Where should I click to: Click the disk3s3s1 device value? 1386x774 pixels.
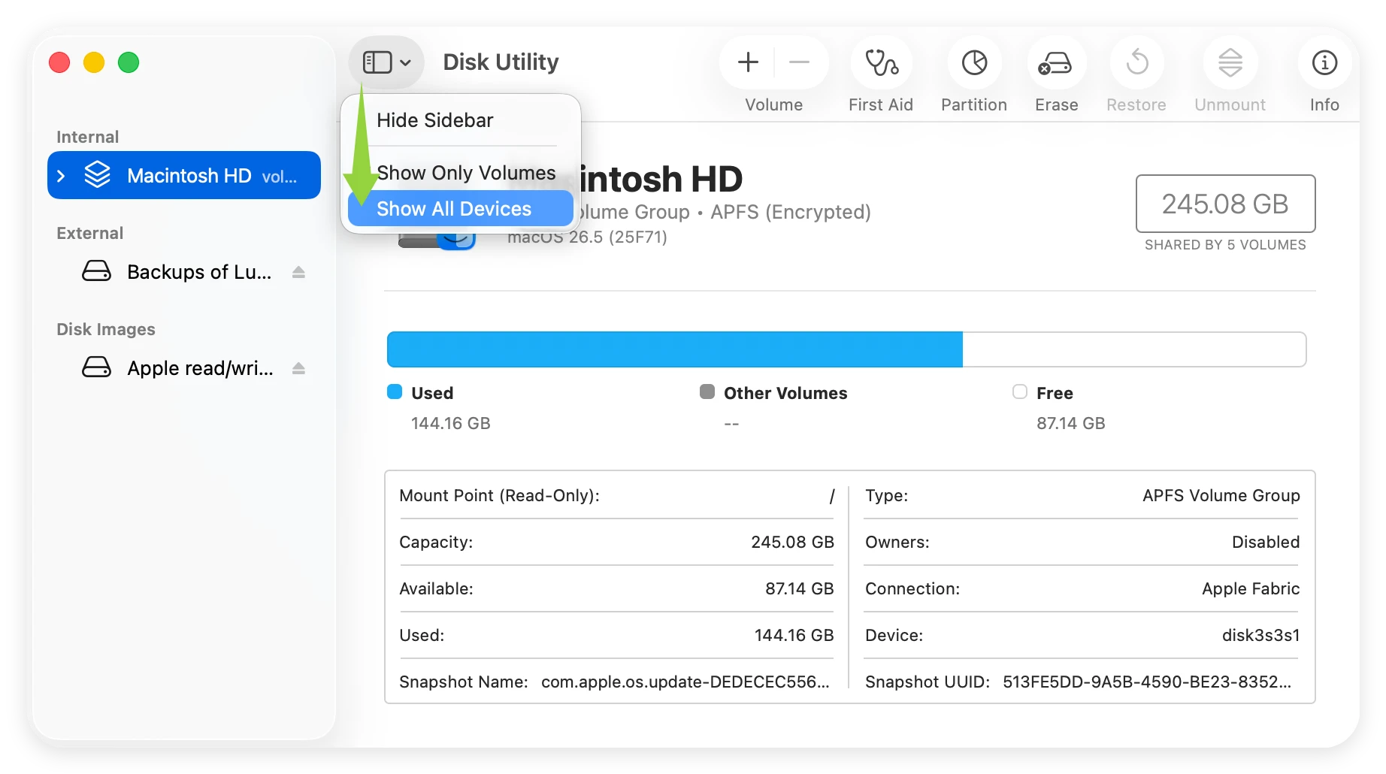(x=1261, y=635)
